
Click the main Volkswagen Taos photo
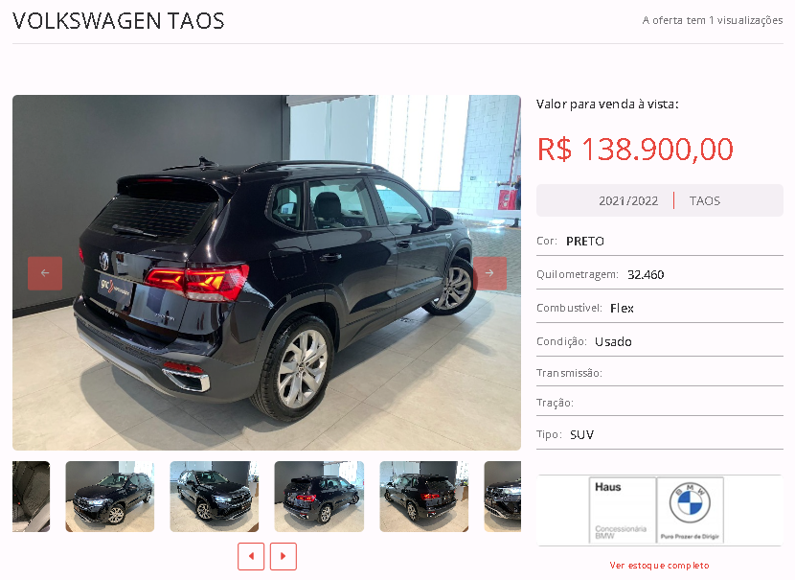click(266, 272)
